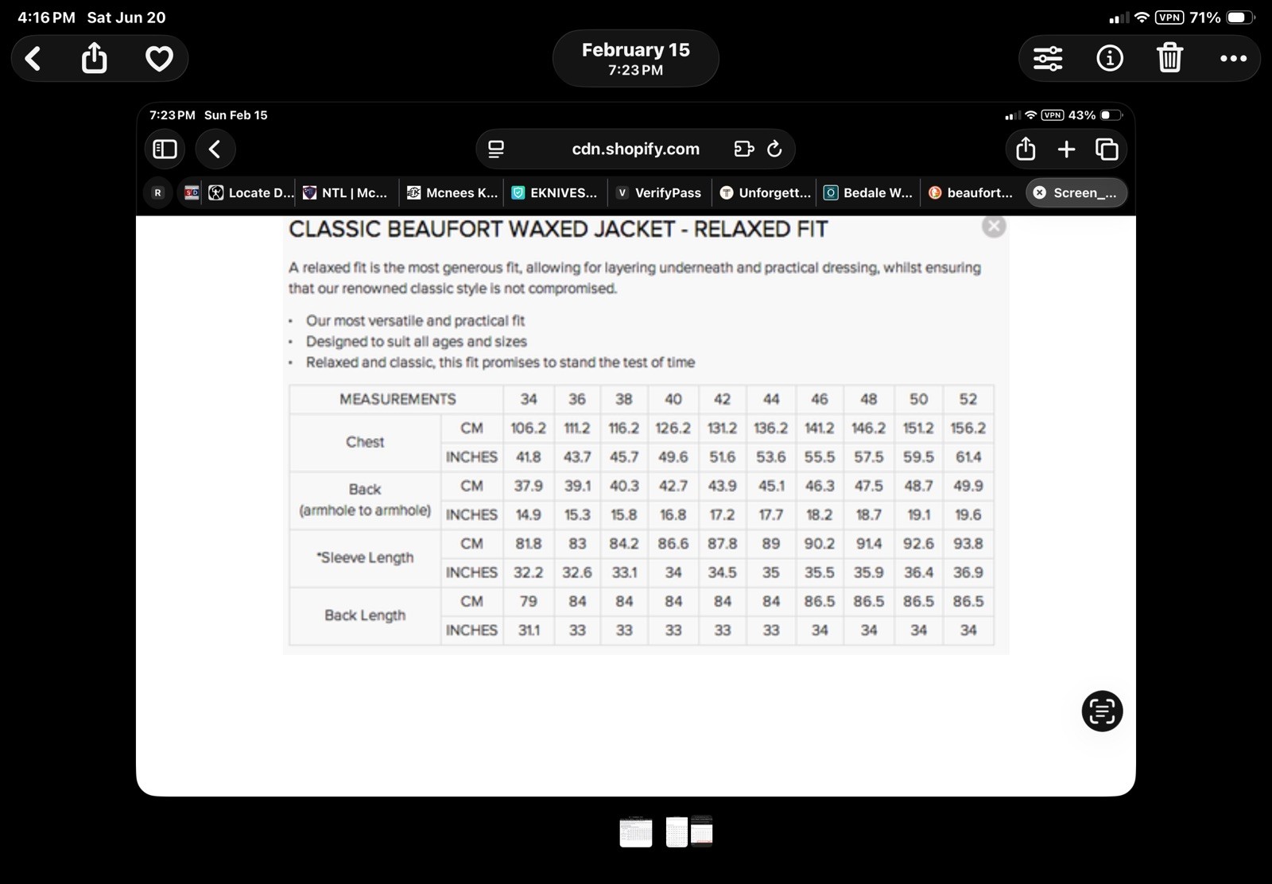Tap sleeve length value 93.8
Screen dimensions: 1272x884
pos(968,544)
